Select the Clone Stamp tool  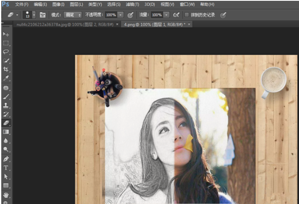tap(6, 105)
